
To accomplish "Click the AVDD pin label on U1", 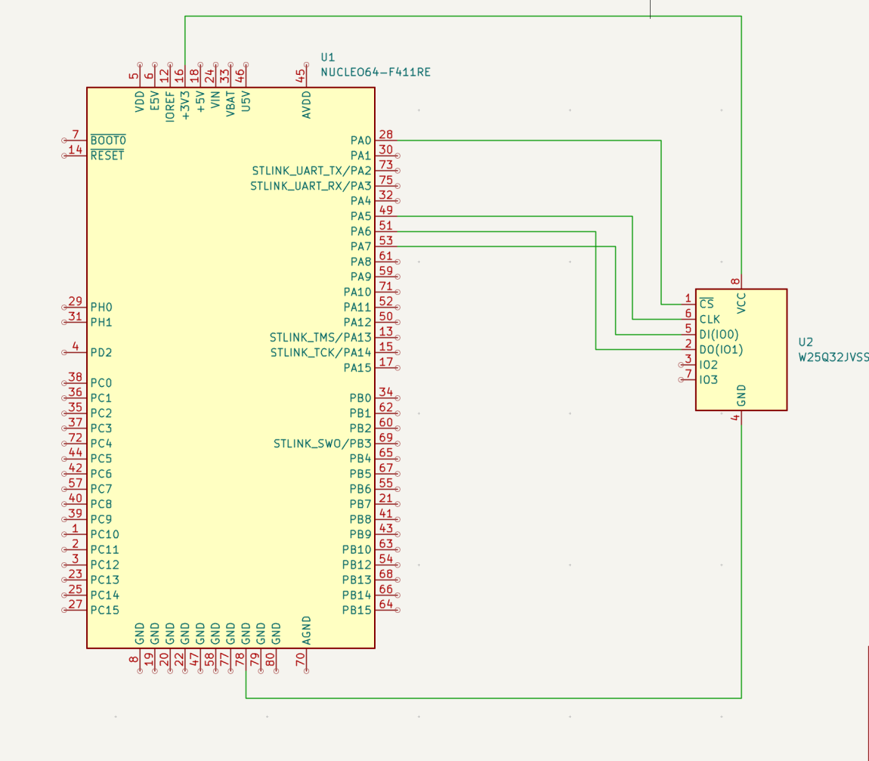I will point(307,102).
